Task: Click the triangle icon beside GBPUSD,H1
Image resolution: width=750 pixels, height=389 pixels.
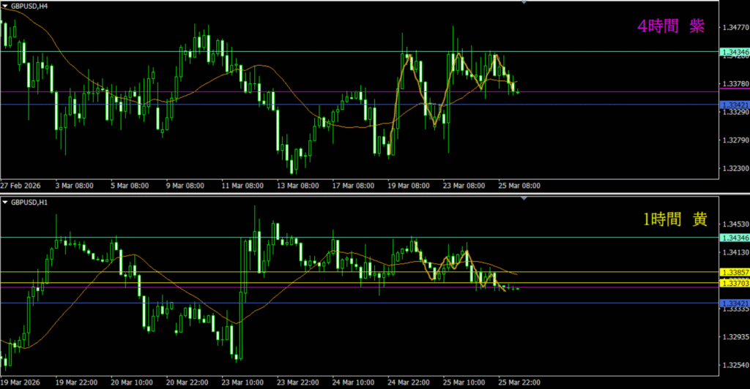Action: 6,203
